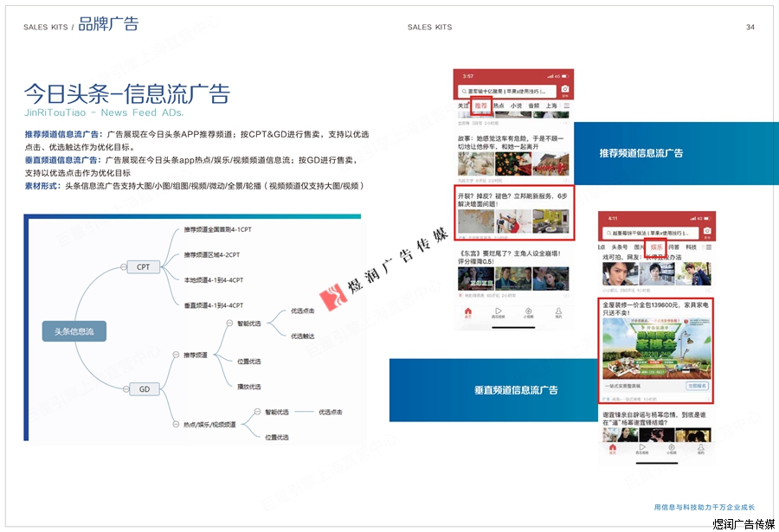
Task: Click the 今日头条-信息流广告 slide title
Action: point(127,94)
